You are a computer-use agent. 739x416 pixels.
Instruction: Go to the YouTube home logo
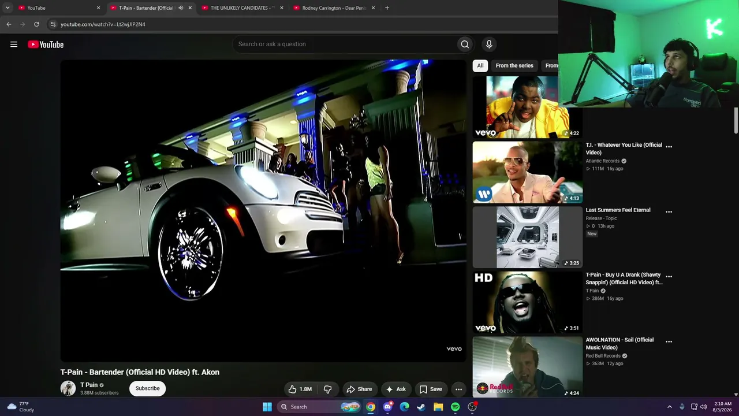[46, 44]
